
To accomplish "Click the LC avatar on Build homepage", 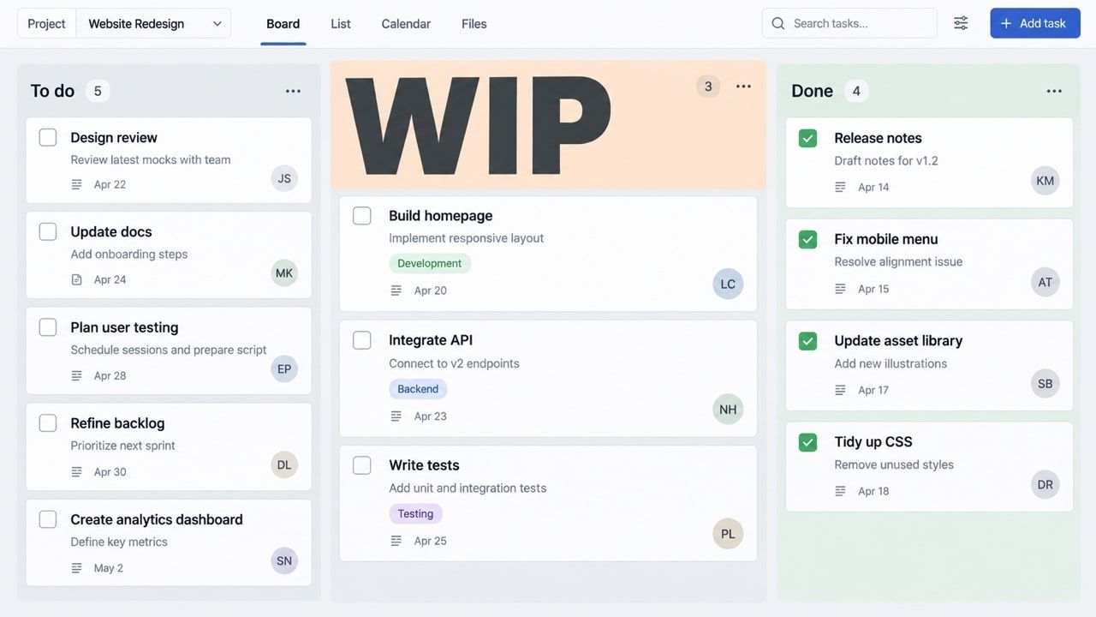I will pyautogui.click(x=728, y=284).
